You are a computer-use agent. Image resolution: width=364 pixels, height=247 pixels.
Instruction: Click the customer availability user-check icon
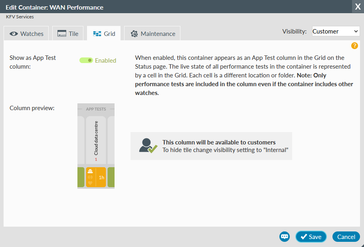(x=148, y=146)
